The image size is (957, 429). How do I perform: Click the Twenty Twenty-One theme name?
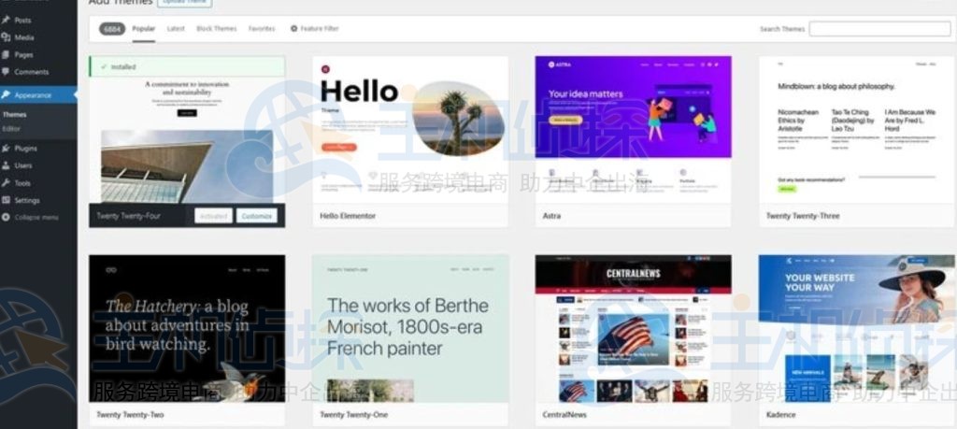[353, 415]
